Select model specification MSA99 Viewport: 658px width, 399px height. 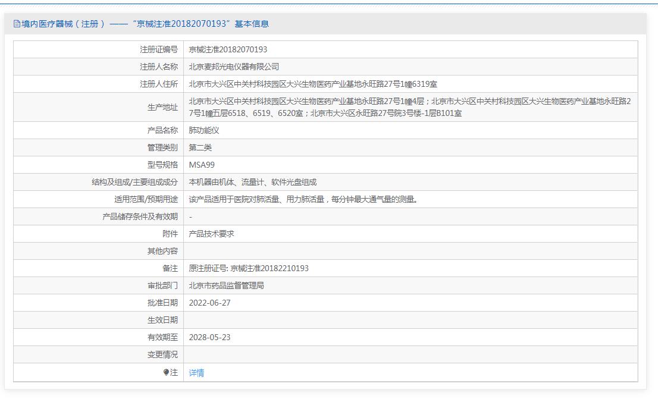pyautogui.click(x=202, y=165)
